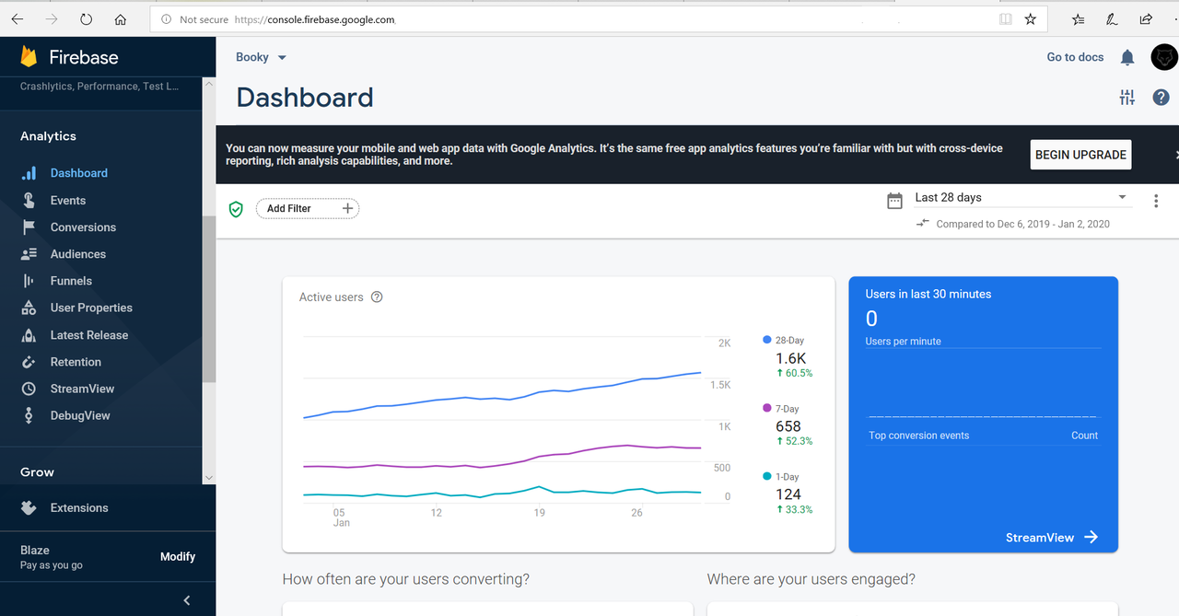This screenshot has height=616, width=1179.
Task: Click the Funnels icon in sidebar
Action: point(29,281)
